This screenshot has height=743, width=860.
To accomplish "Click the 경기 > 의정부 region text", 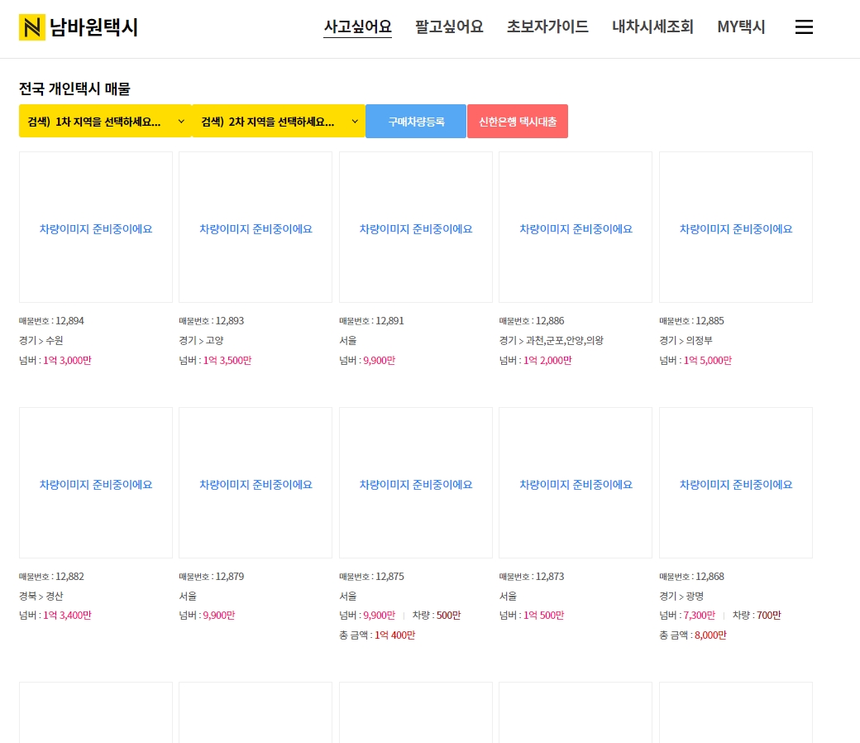I will [x=686, y=340].
